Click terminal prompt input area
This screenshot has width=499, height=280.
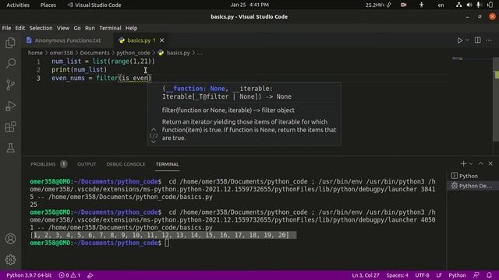(167, 243)
